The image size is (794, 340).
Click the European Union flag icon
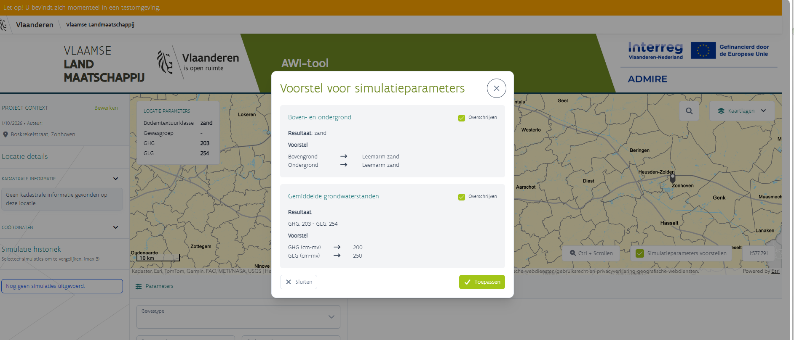tap(703, 50)
